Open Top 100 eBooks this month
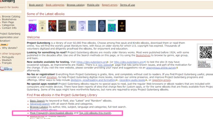Screen dimensions: 213x119 click(x=95, y=113)
